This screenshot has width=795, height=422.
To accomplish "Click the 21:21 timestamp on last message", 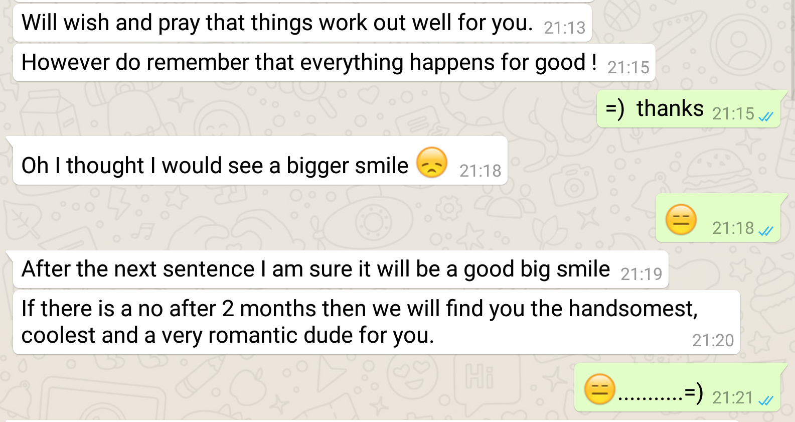I will point(732,398).
